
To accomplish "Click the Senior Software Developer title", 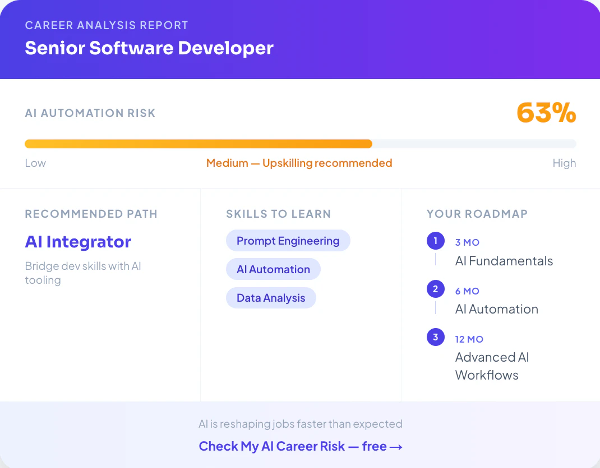I will point(149,48).
